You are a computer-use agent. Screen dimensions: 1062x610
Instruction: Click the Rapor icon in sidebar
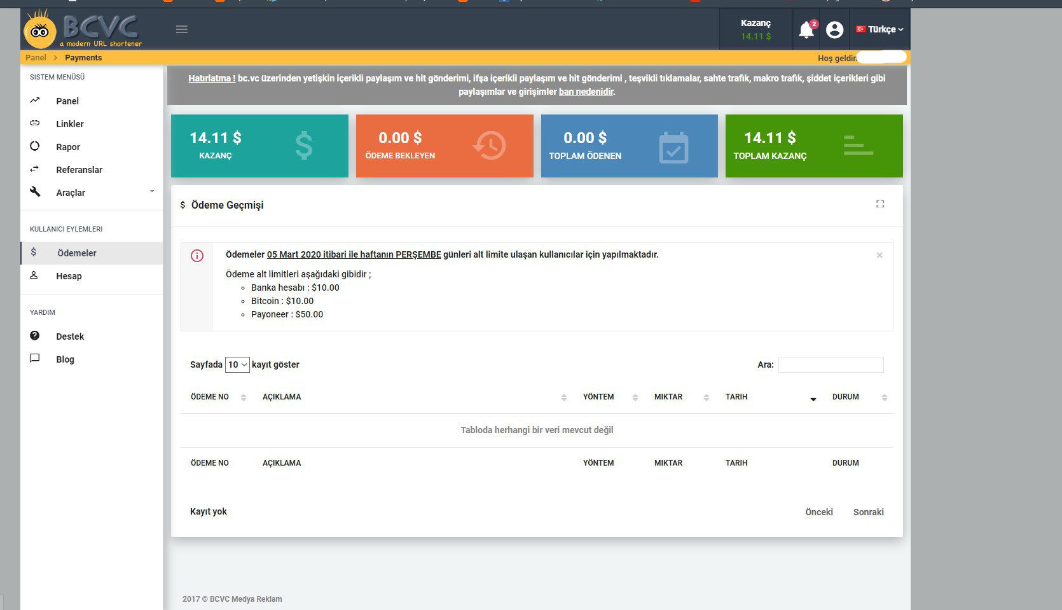tap(35, 146)
